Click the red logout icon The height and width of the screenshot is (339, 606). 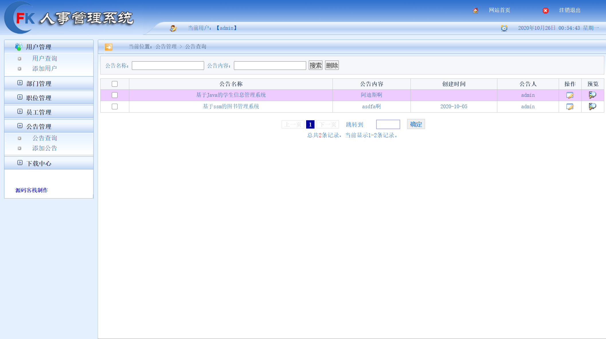point(545,11)
